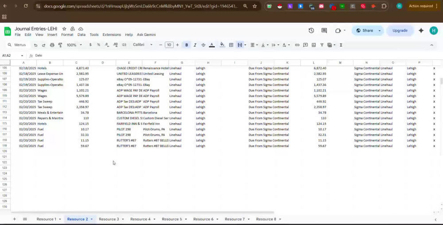Open Functions sigma icon
This screenshot has width=443, height=225.
(x=341, y=45)
